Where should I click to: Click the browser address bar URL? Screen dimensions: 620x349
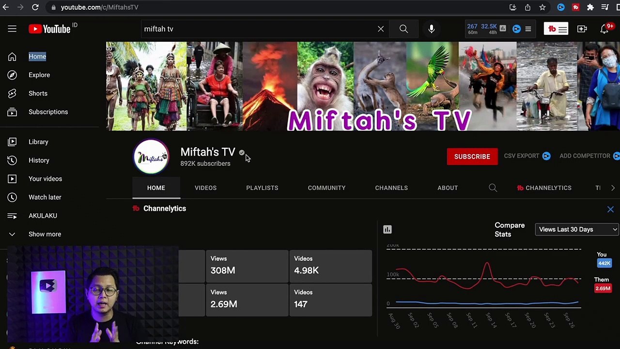tap(99, 7)
